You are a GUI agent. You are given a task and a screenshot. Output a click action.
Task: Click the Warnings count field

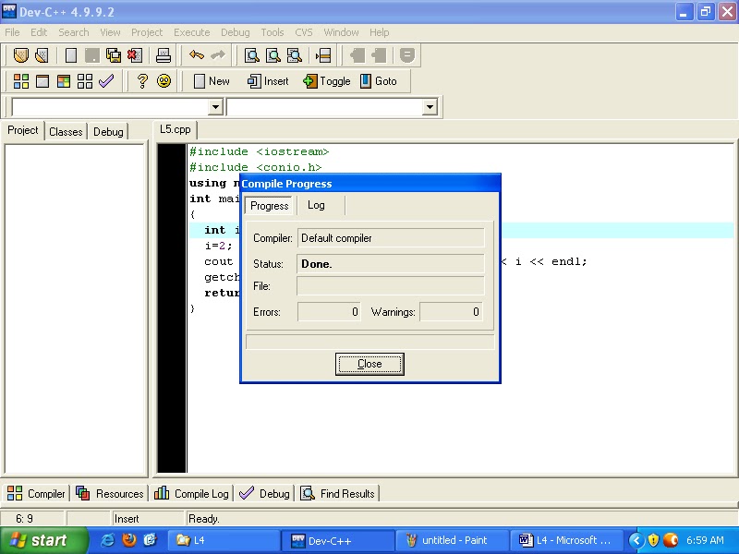452,312
